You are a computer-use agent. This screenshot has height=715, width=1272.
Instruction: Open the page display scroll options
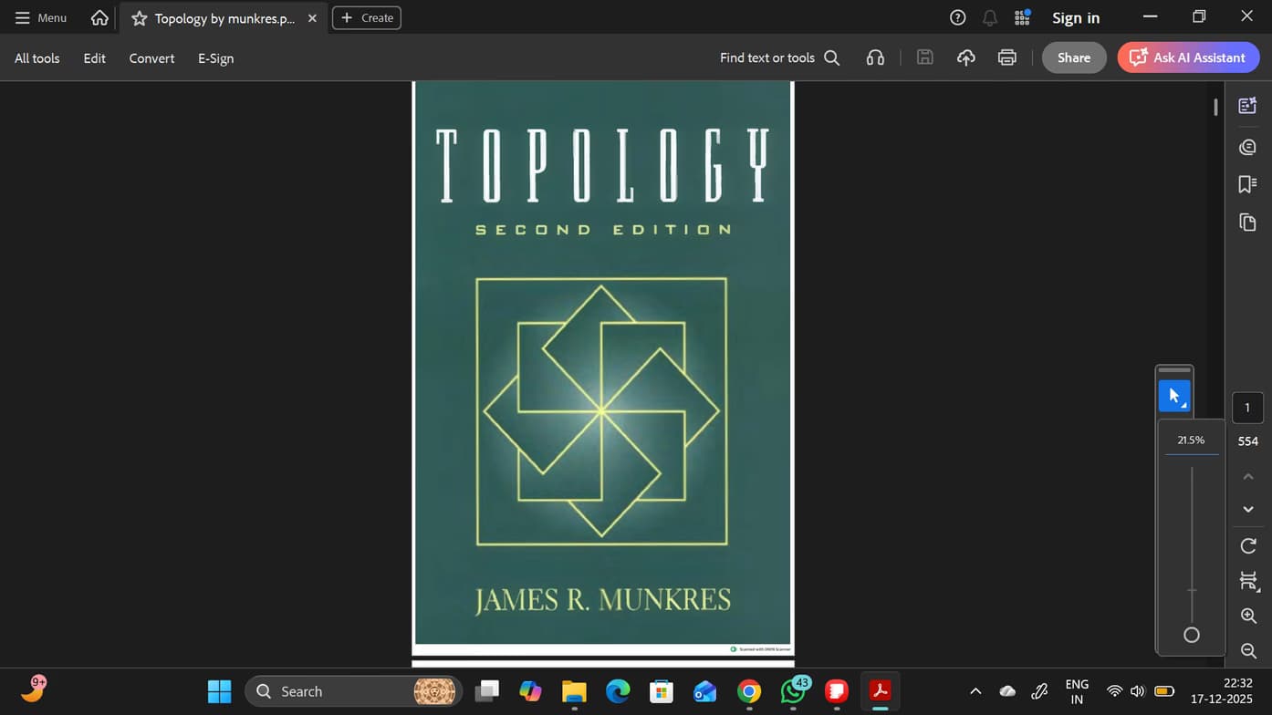pos(1248,581)
